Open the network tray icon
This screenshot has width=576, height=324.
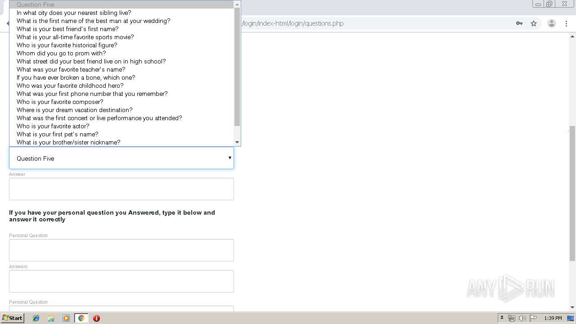512,318
